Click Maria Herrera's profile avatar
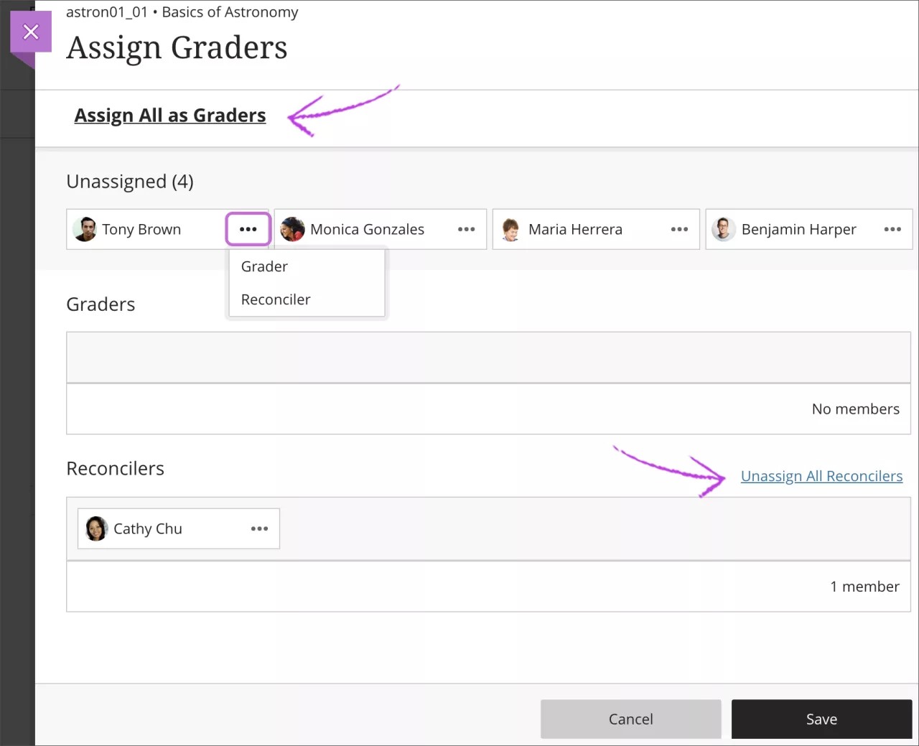The image size is (919, 746). click(510, 229)
